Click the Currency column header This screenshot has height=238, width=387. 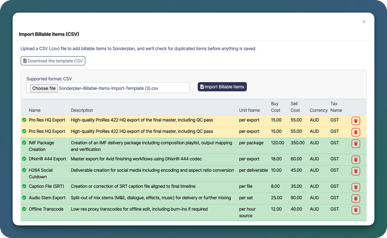pos(318,110)
